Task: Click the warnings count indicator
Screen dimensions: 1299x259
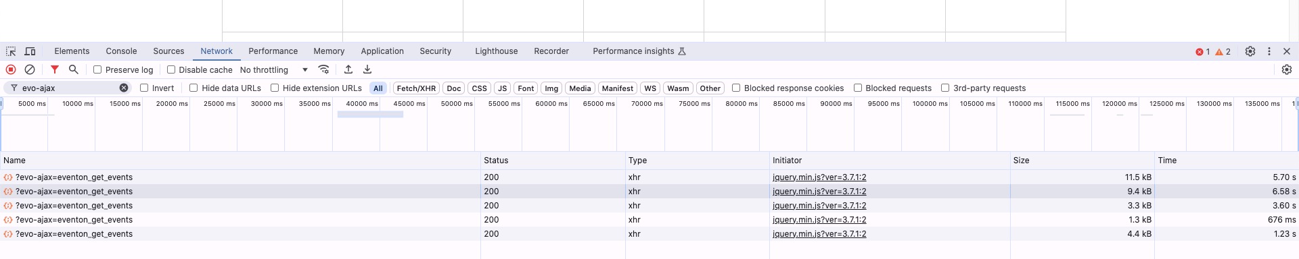Action: click(1223, 52)
